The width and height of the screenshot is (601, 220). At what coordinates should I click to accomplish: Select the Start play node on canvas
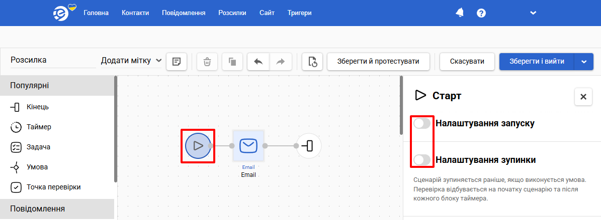198,145
